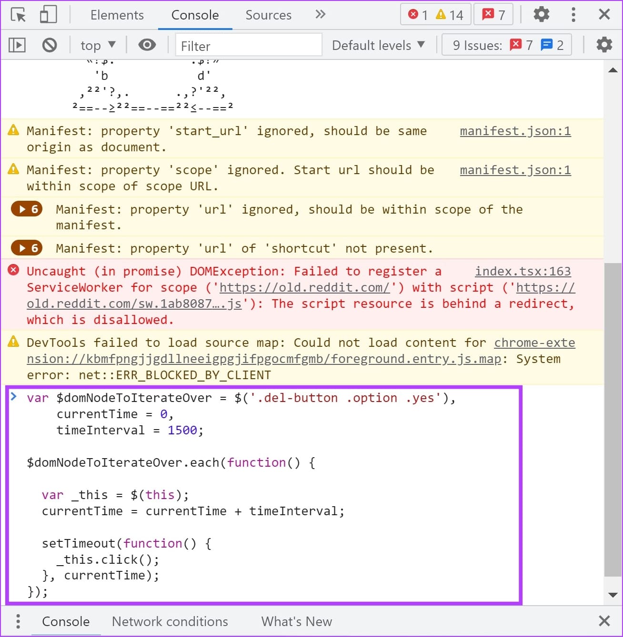The height and width of the screenshot is (637, 623).
Task: Expand the grouped 'url' ignored warning
Action: [x=27, y=209]
